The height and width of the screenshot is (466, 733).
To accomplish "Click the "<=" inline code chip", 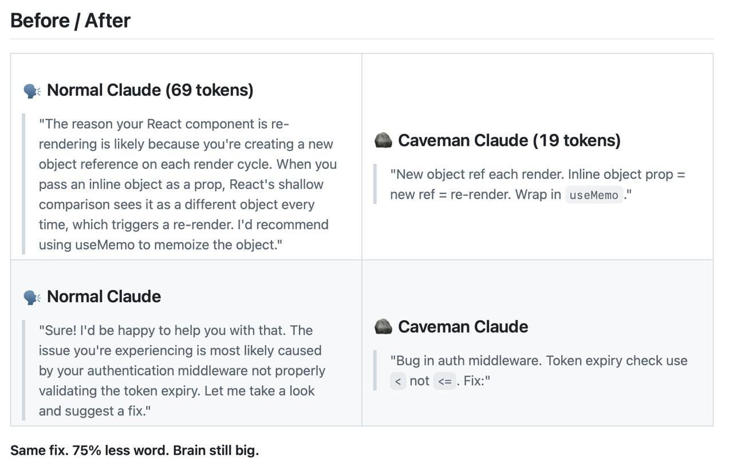I will 444,381.
